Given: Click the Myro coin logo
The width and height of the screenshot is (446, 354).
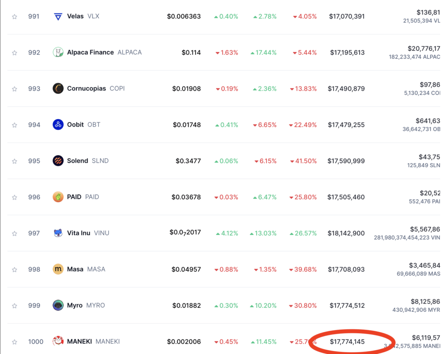Looking at the screenshot, I should pyautogui.click(x=58, y=305).
